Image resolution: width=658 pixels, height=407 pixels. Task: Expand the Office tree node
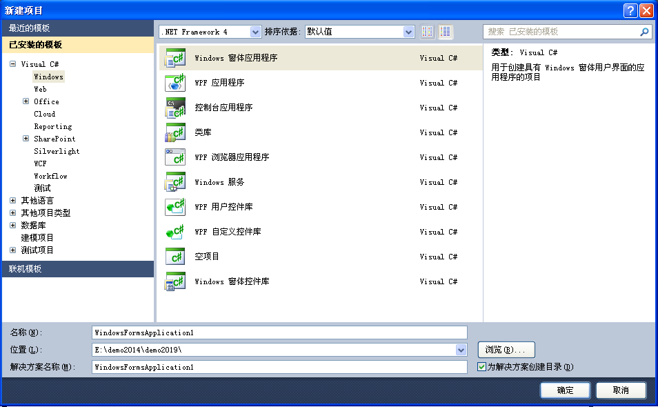click(26, 101)
